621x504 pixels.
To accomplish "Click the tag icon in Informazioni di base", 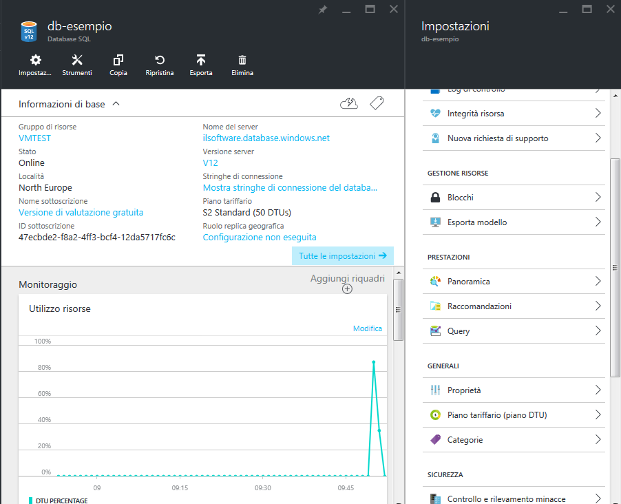I will [377, 103].
